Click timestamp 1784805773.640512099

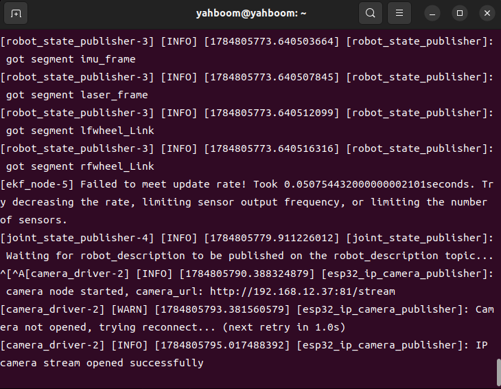(272, 113)
